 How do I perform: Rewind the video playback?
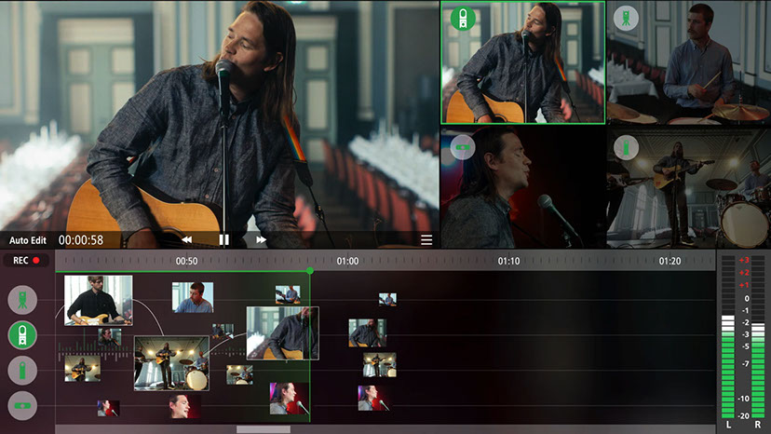[186, 239]
